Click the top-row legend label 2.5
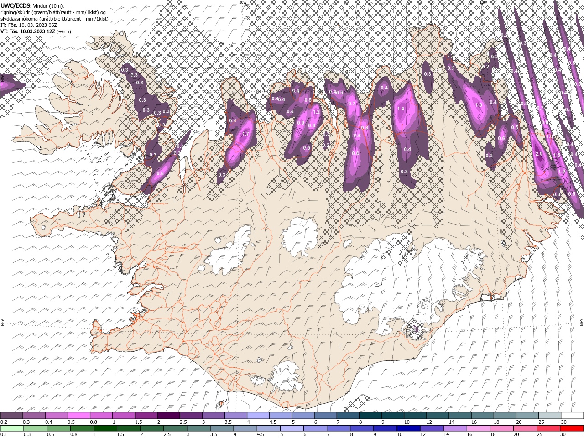The height and width of the screenshot is (438, 584). 183,422
